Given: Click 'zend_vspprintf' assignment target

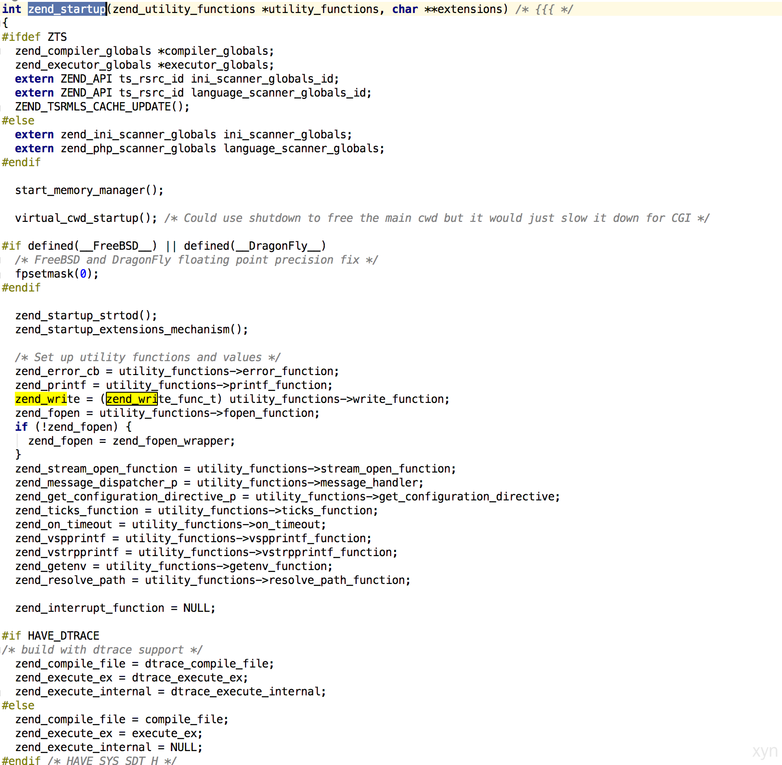Looking at the screenshot, I should (x=60, y=538).
